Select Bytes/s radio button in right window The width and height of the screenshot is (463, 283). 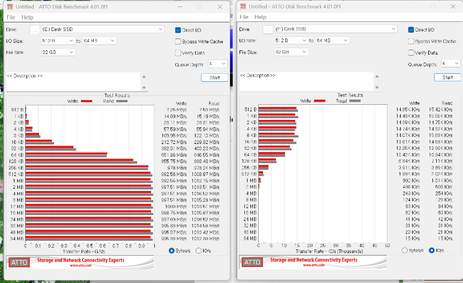tap(405, 250)
